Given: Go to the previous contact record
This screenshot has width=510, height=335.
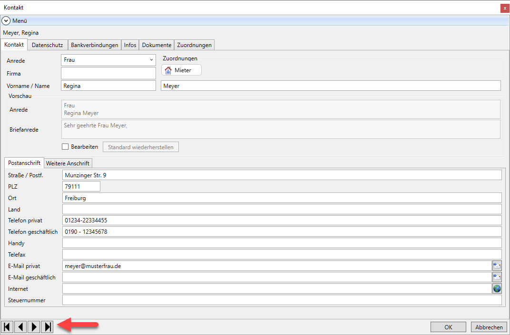Looking at the screenshot, I should [x=20, y=327].
